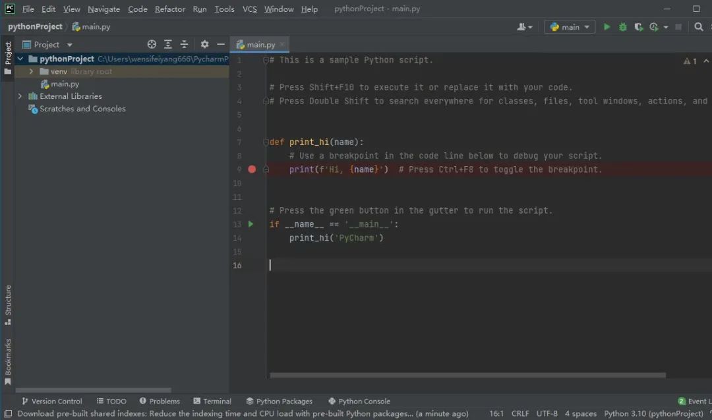Screen dimensions: 712x420
Task: Click the green run arrow in line 13 gutter
Action: [x=251, y=224]
